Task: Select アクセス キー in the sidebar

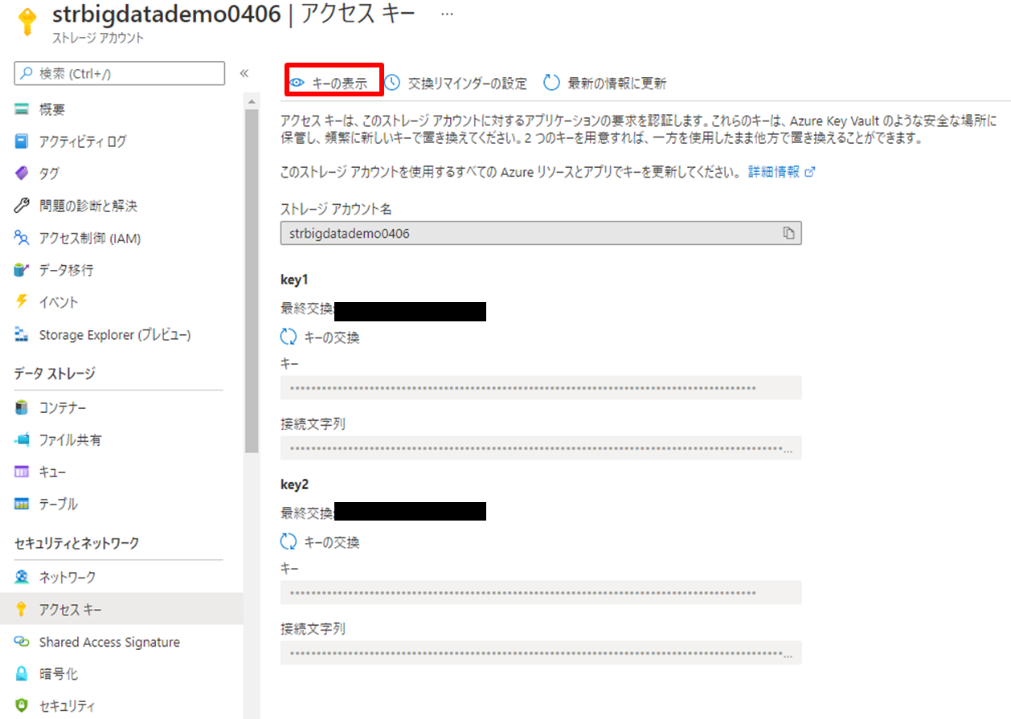Action: tap(121, 610)
